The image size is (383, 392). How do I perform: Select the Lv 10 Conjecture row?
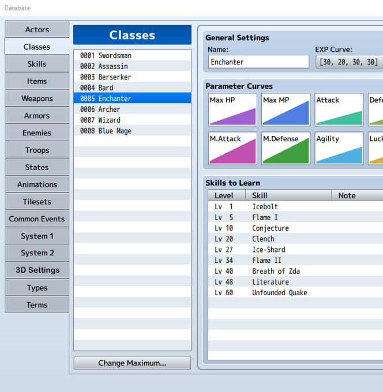point(296,228)
